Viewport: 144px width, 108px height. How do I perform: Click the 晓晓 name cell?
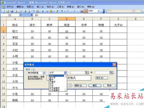click(x=15, y=99)
